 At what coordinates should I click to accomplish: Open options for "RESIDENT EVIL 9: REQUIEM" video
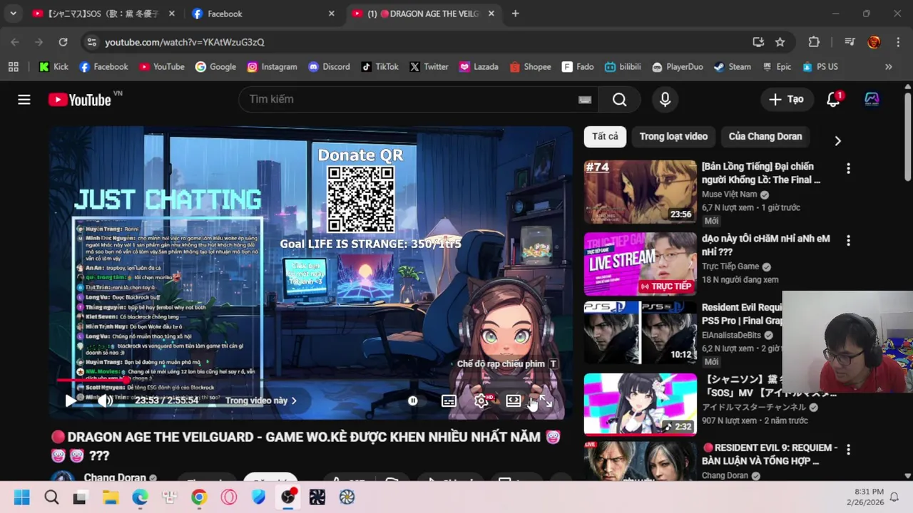click(848, 450)
